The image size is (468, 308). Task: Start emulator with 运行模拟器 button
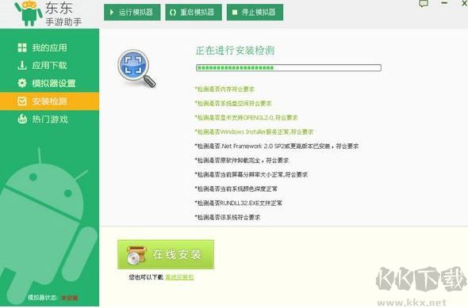[132, 12]
